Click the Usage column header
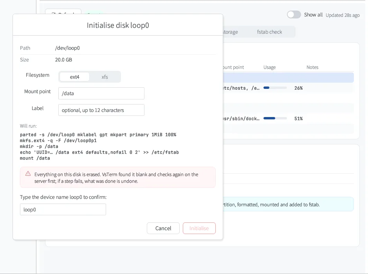 (x=269, y=67)
